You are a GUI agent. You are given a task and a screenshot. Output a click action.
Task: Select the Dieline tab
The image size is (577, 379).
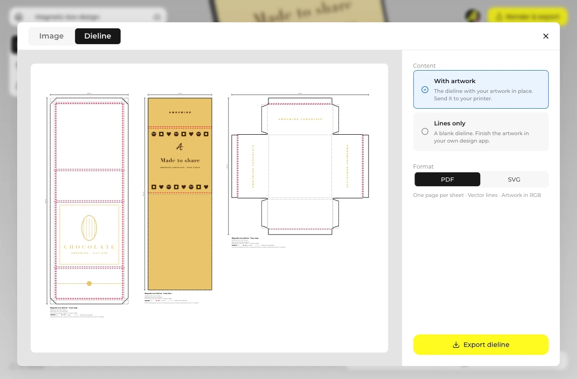point(98,36)
